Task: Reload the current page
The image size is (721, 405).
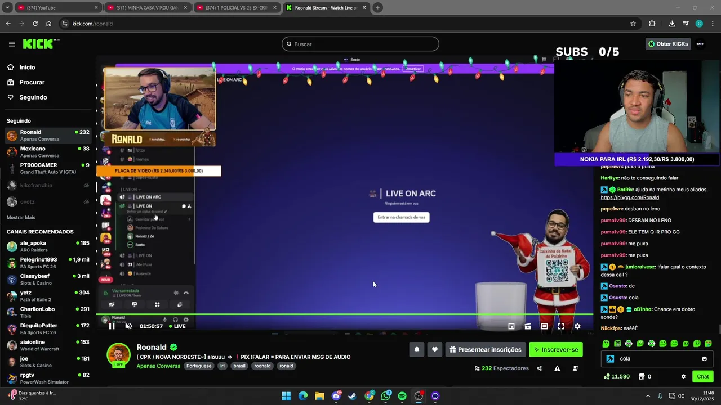Action: [35, 24]
